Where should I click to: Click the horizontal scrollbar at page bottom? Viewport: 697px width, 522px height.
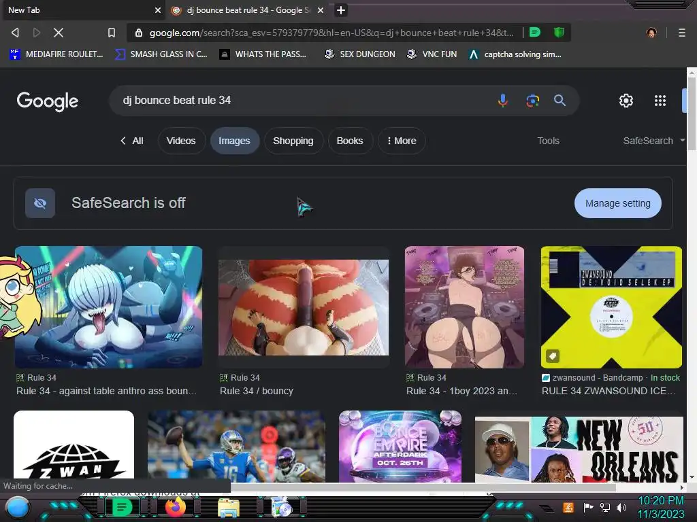[422, 487]
